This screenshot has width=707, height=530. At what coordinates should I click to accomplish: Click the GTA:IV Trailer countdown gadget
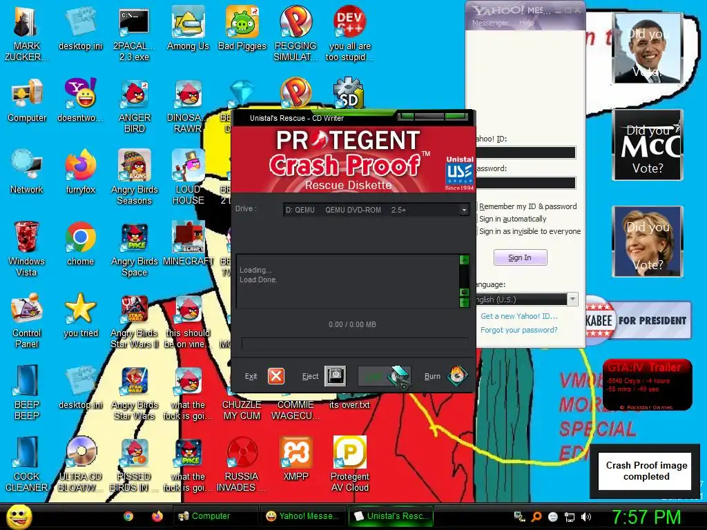[647, 385]
